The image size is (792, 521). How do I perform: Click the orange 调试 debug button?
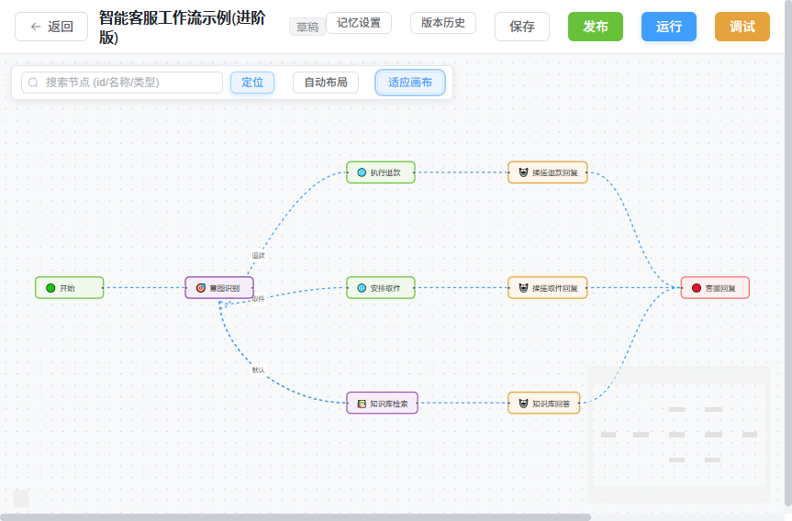[742, 27]
